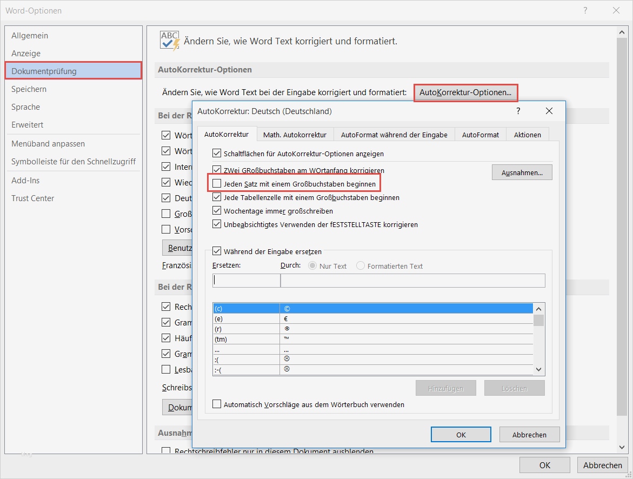Select Anzeige in the options sidebar
Screen dimensions: 633x479
click(x=74, y=54)
